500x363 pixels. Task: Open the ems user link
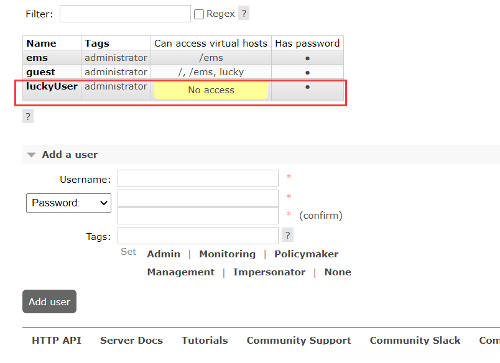[x=37, y=58]
